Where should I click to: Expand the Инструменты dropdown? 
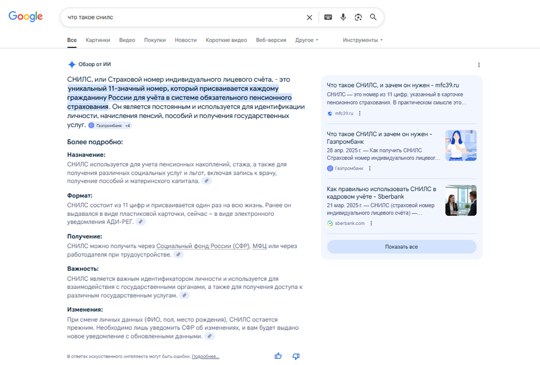click(x=363, y=40)
